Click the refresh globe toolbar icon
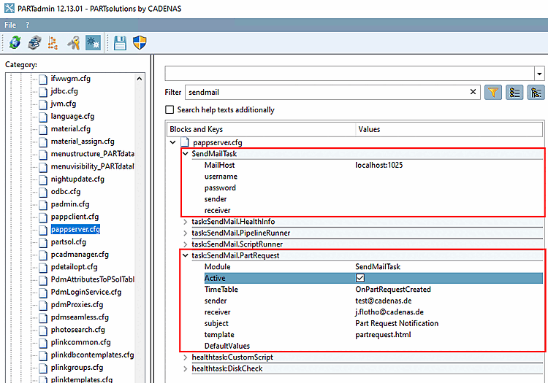Viewport: 548px width, 383px height. pyautogui.click(x=15, y=42)
